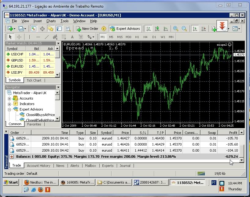Expand the Accounts tree node
This screenshot has width=250, height=197.
coord(9,99)
